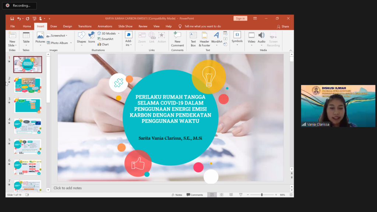
Task: Start Slide Show from status bar
Action: point(240,195)
